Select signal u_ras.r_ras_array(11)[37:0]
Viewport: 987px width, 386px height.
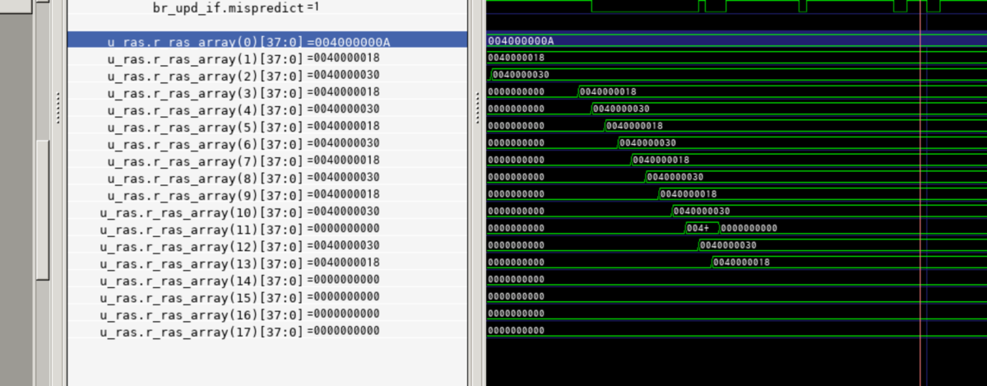267,228
